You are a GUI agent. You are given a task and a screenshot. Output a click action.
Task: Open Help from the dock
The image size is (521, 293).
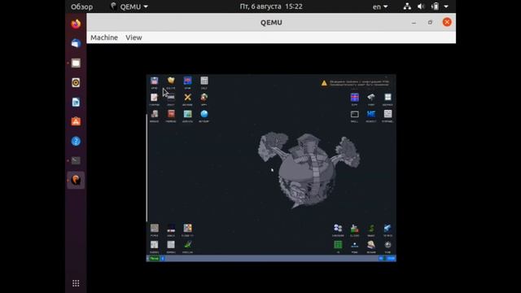(76, 141)
